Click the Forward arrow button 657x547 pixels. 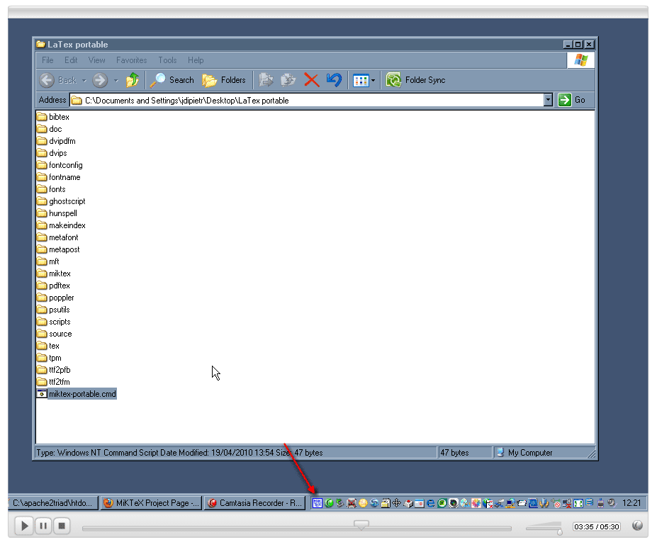pyautogui.click(x=100, y=80)
